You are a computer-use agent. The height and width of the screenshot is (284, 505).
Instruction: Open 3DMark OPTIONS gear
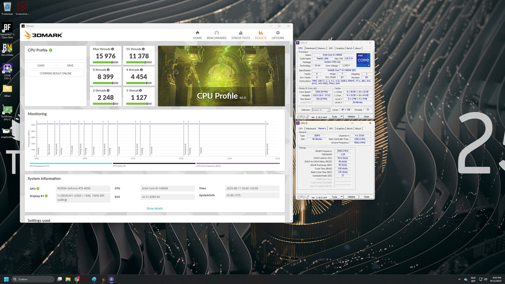click(278, 35)
